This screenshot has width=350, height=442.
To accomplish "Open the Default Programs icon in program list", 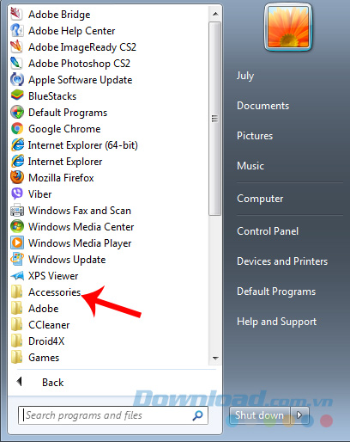I will (16, 113).
